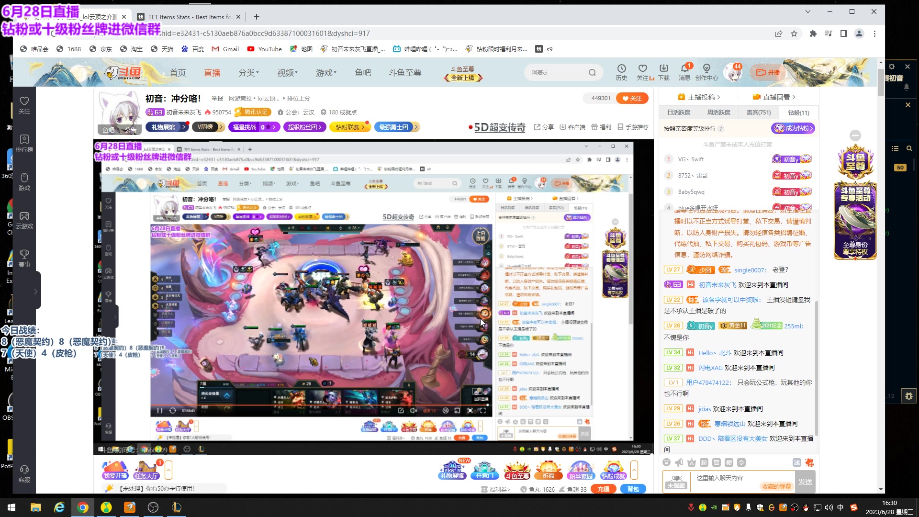The width and height of the screenshot is (919, 517).
Task: Open the 直播回看 replay link
Action: click(775, 97)
